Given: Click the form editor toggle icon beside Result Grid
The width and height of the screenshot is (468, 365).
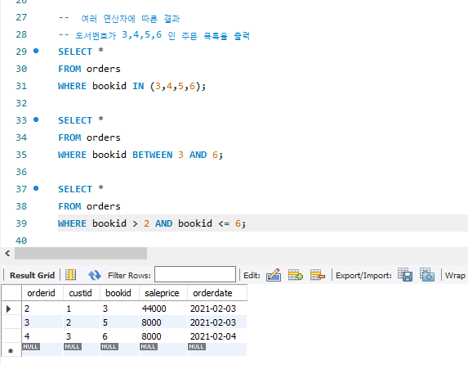Looking at the screenshot, I should 71,275.
